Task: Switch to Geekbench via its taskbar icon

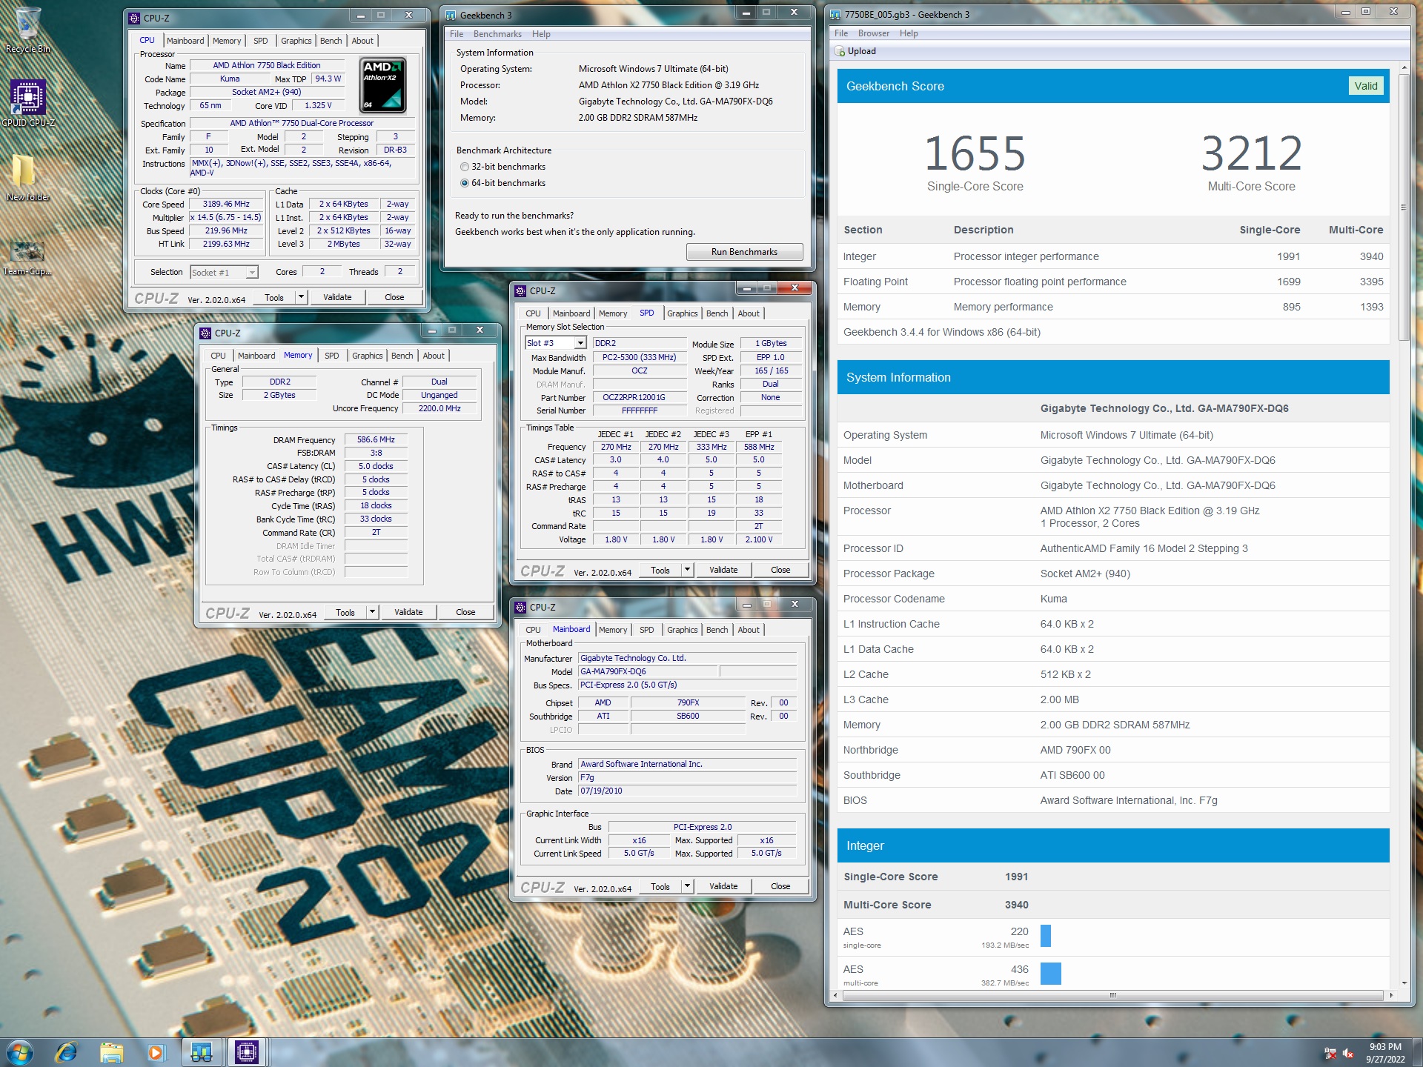Action: point(201,1052)
